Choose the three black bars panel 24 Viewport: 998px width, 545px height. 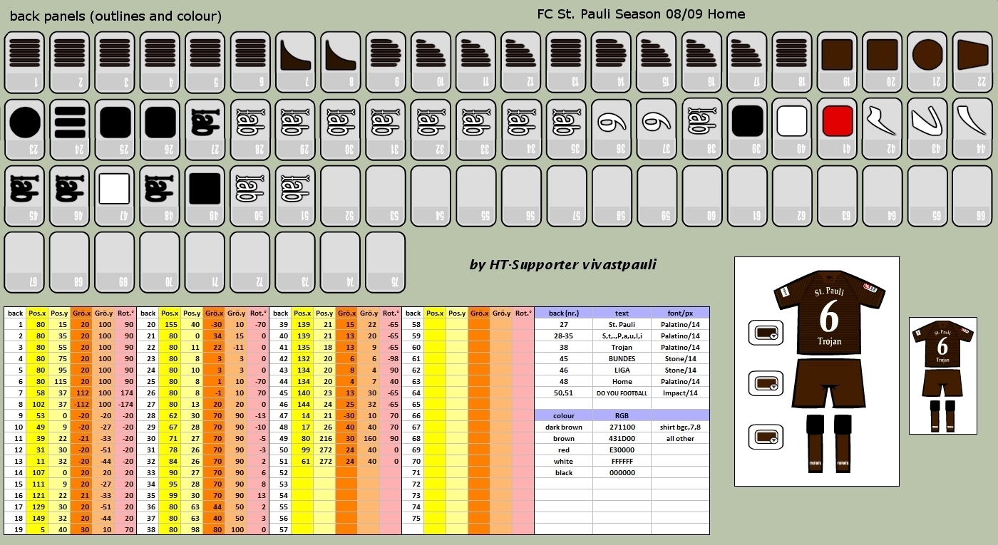coord(70,128)
